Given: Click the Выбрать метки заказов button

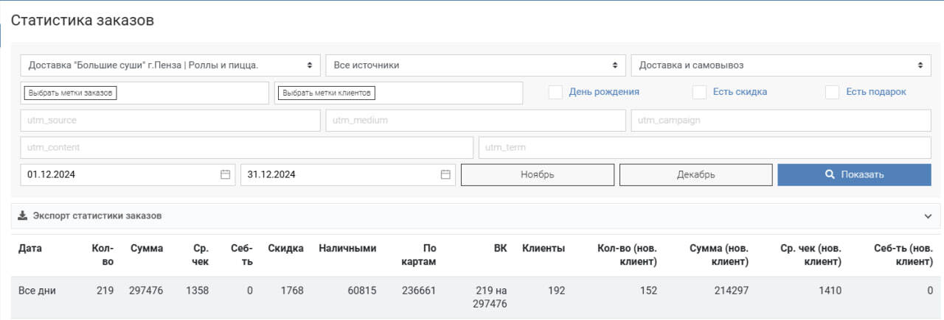Looking at the screenshot, I should coord(71,93).
